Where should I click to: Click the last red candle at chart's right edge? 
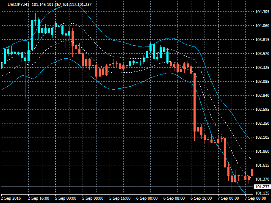tap(252, 173)
